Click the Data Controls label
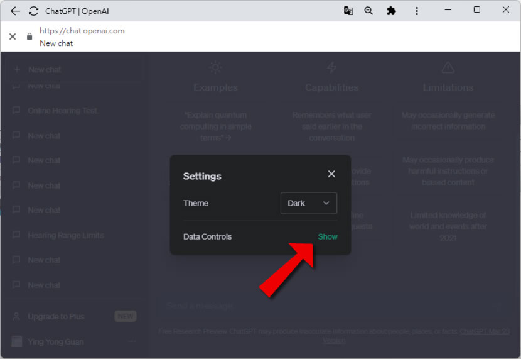 pyautogui.click(x=207, y=236)
